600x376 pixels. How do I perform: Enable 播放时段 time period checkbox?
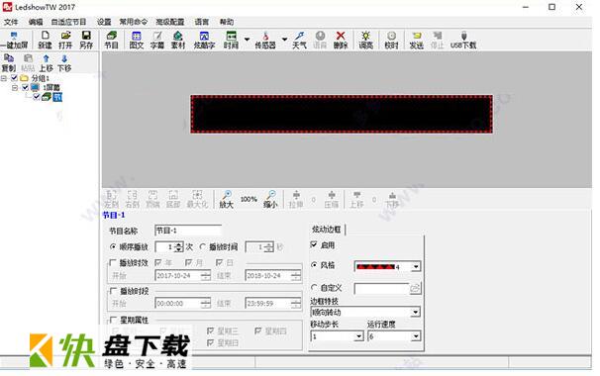pos(113,291)
